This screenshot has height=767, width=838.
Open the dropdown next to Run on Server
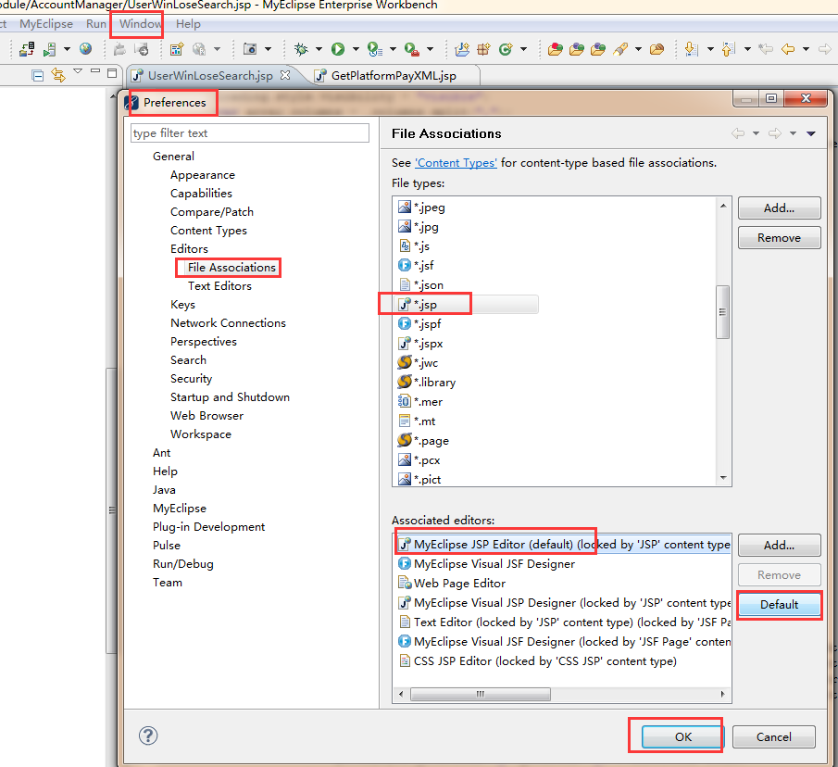tap(393, 49)
